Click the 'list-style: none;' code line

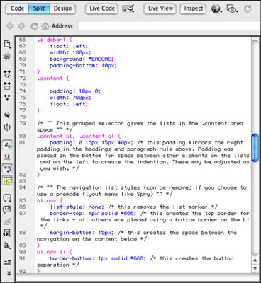coord(77,207)
